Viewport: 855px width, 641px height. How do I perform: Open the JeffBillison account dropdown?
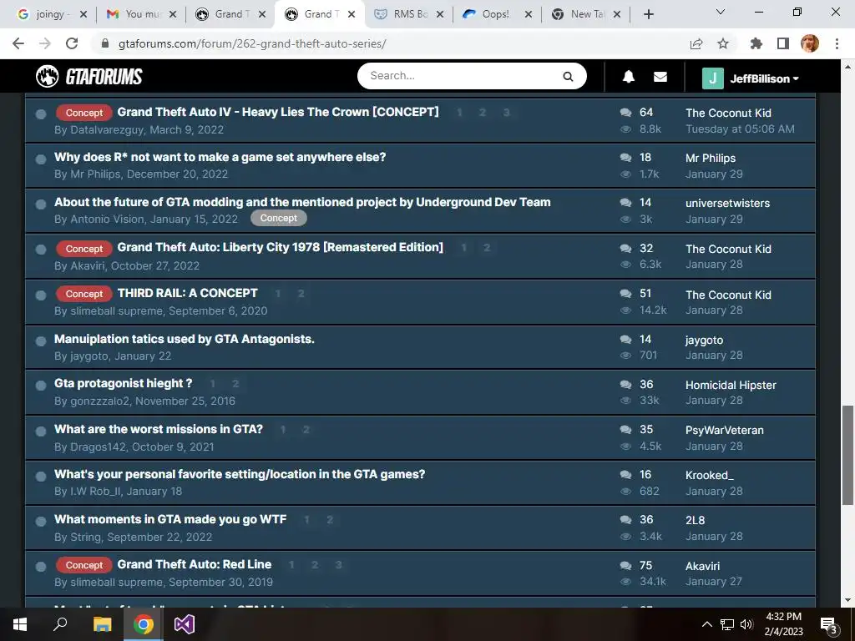(764, 78)
